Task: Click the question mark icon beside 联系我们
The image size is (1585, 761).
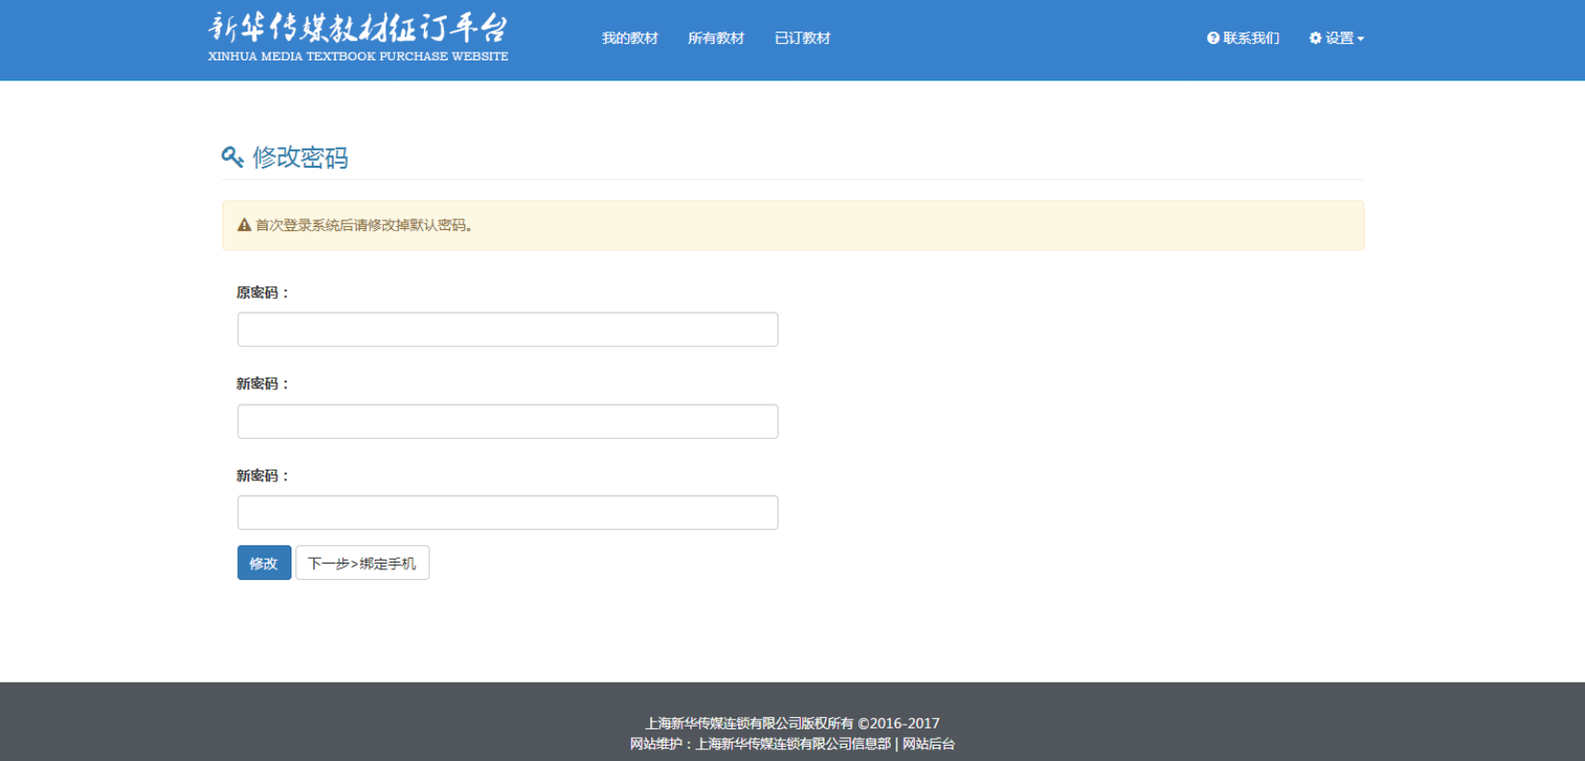Action: point(1213,38)
